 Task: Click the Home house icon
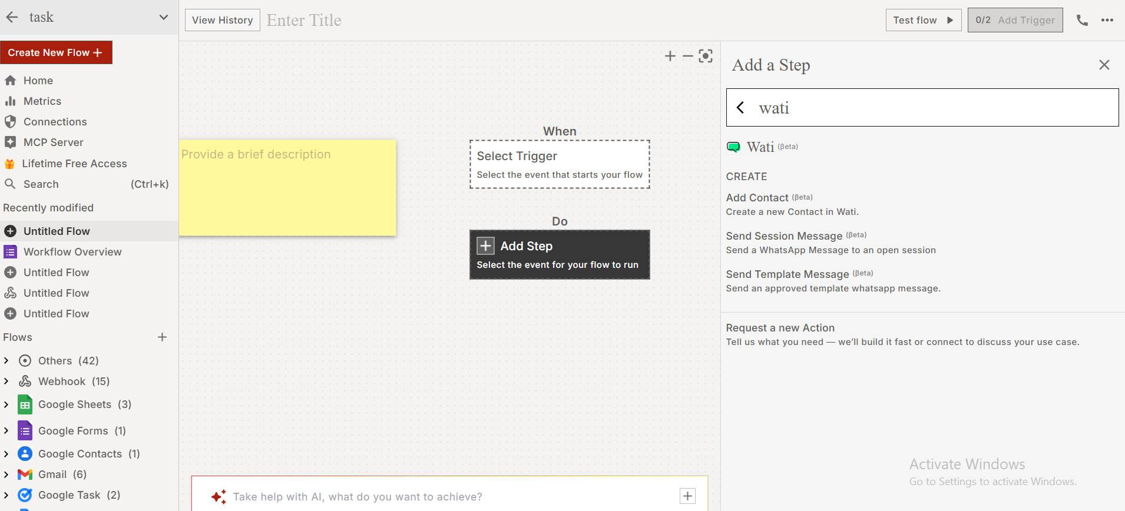[10, 81]
